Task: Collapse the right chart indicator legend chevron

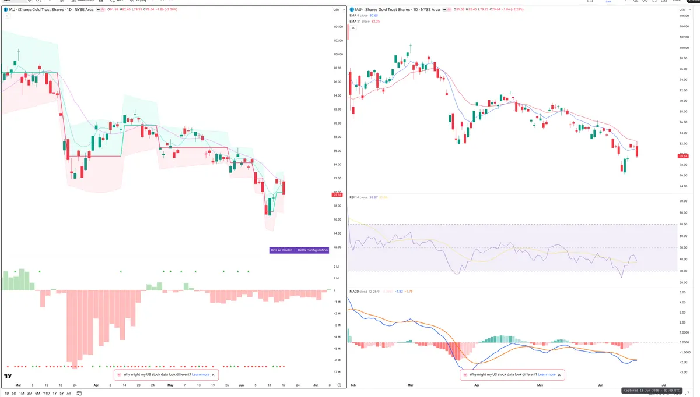Action: point(352,27)
